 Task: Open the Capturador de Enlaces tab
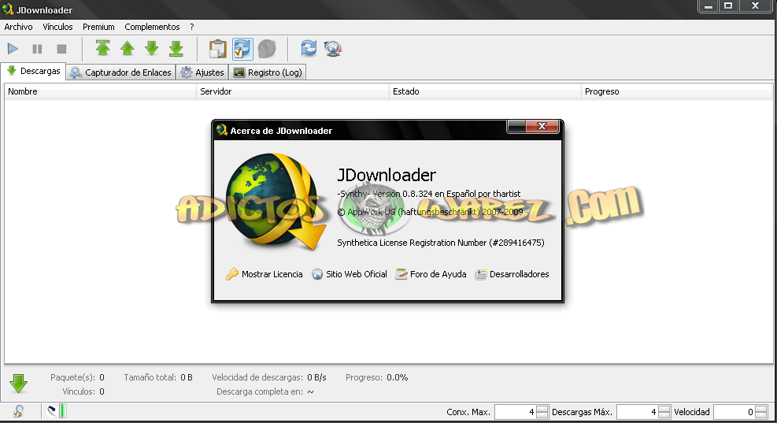click(121, 72)
